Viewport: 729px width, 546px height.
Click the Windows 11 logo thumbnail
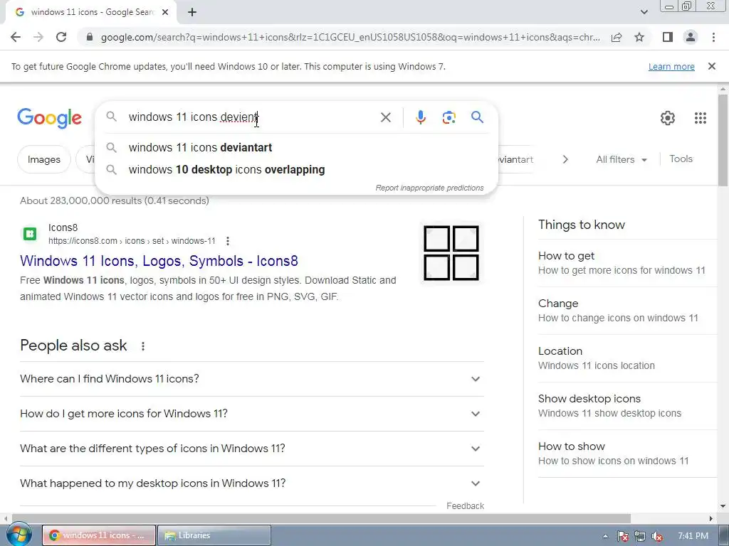click(451, 253)
